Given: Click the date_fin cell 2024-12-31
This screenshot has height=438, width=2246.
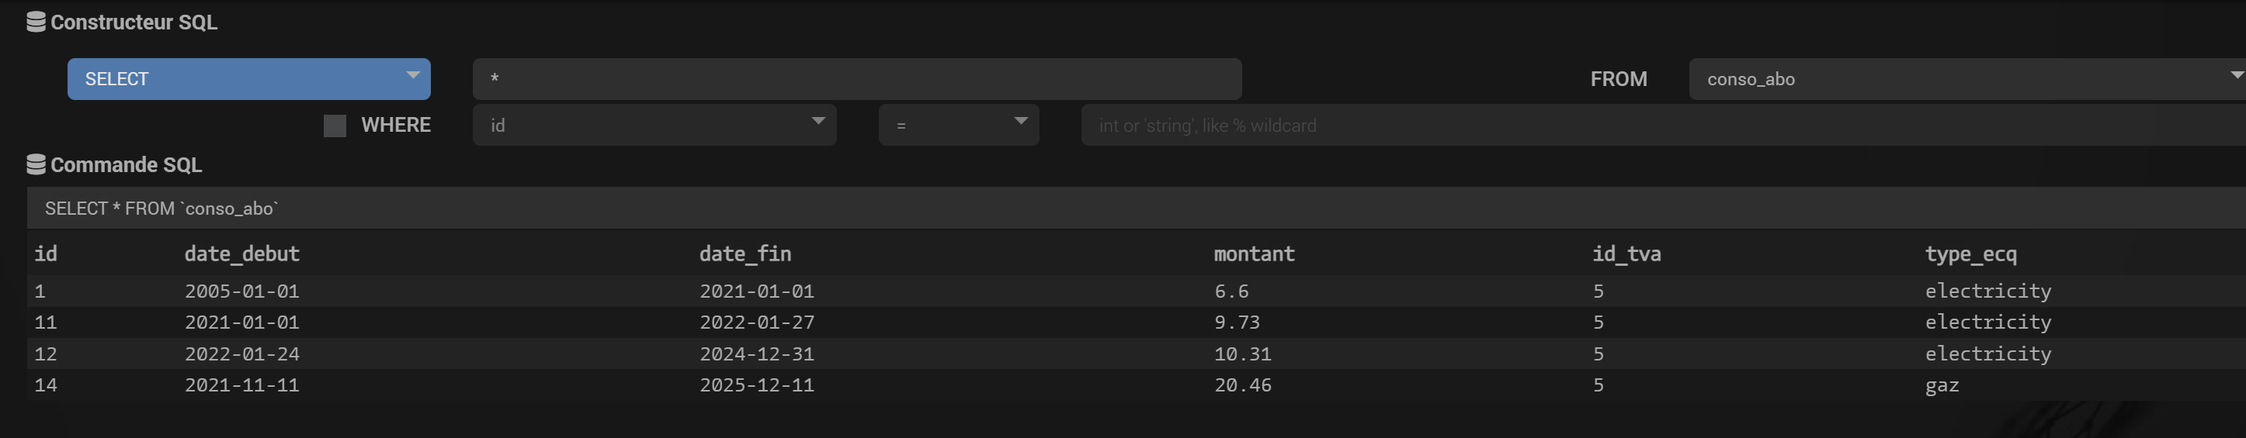Looking at the screenshot, I should (x=757, y=354).
